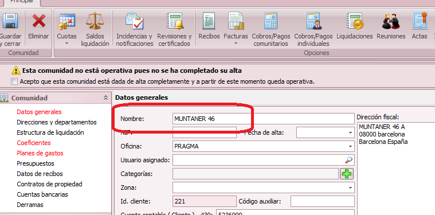Click the Código auxiliar input field
The image size is (435, 215).
pyautogui.click(x=322, y=201)
